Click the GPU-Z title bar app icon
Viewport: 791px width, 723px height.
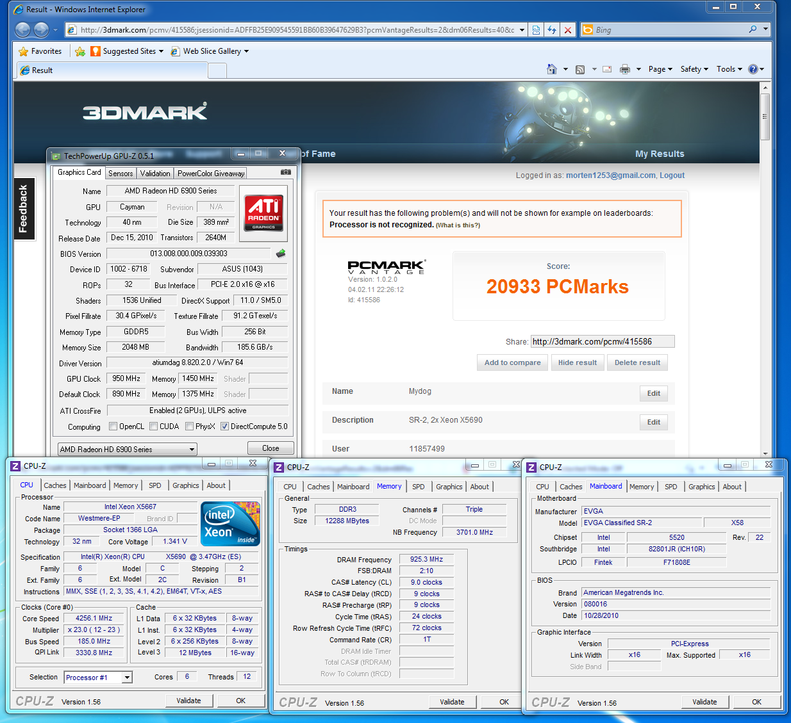[x=56, y=156]
